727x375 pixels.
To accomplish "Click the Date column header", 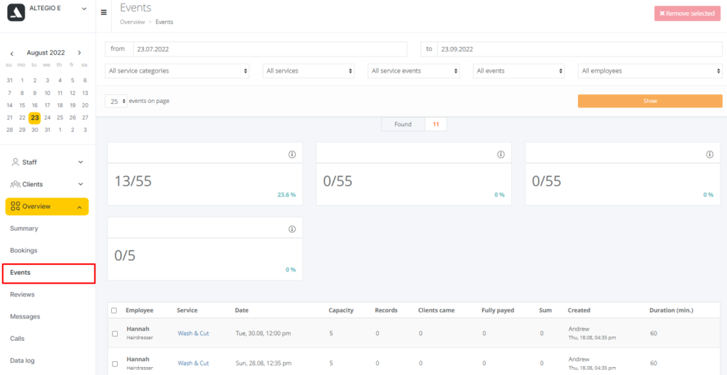I will tap(241, 310).
